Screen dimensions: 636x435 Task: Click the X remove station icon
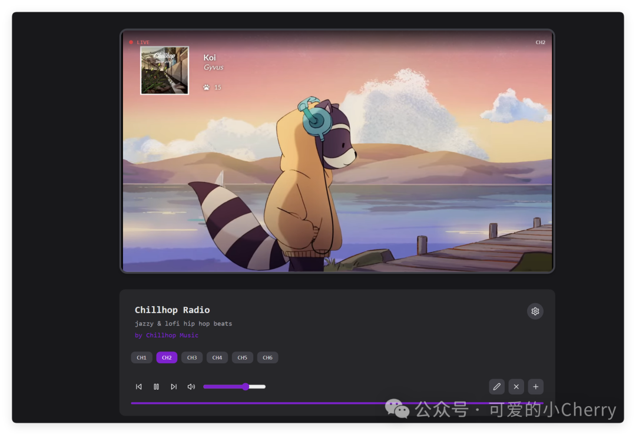coord(516,387)
